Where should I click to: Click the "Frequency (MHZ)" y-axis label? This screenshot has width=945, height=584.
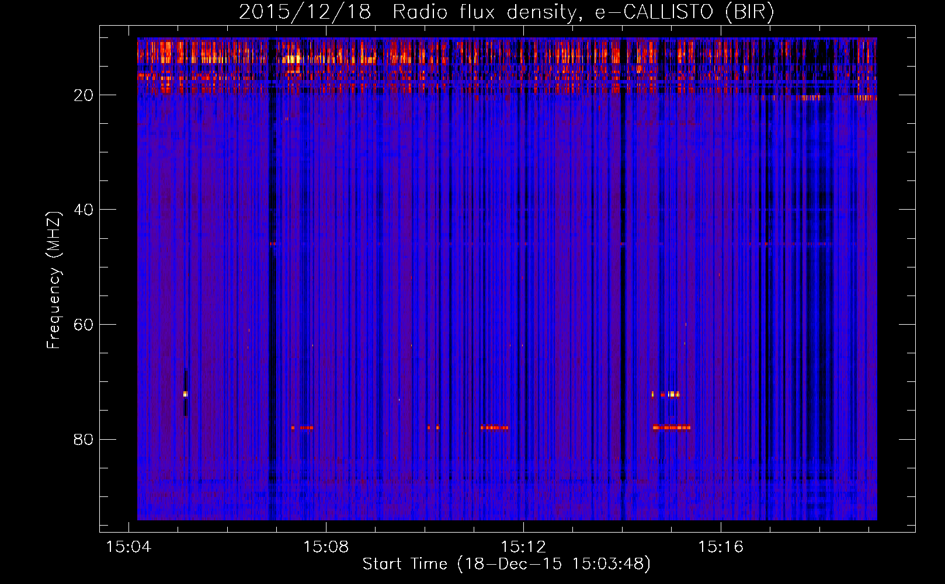click(x=53, y=280)
